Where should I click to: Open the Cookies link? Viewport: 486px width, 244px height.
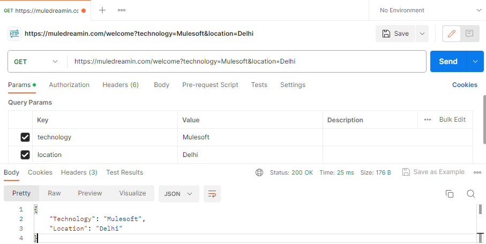465,85
